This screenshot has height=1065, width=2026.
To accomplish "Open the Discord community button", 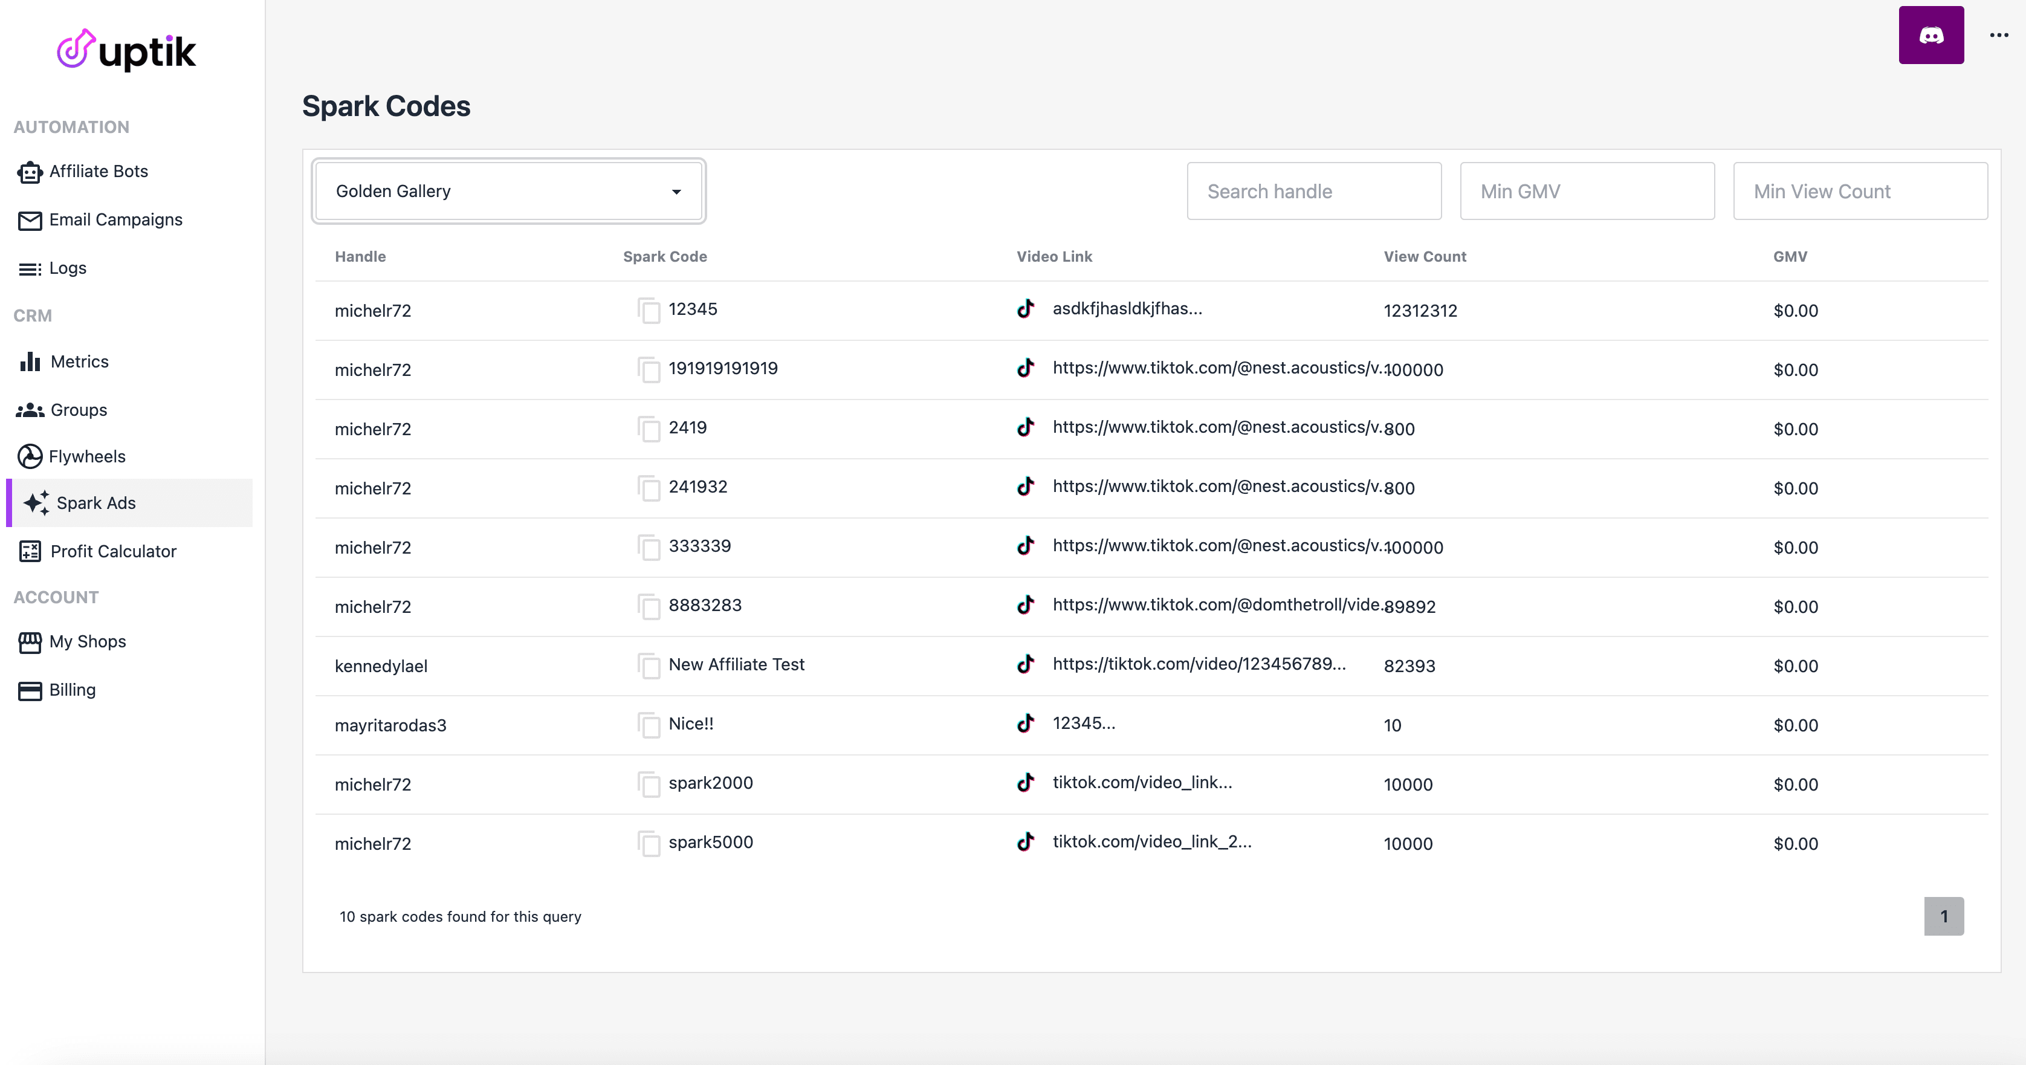I will coord(1931,36).
